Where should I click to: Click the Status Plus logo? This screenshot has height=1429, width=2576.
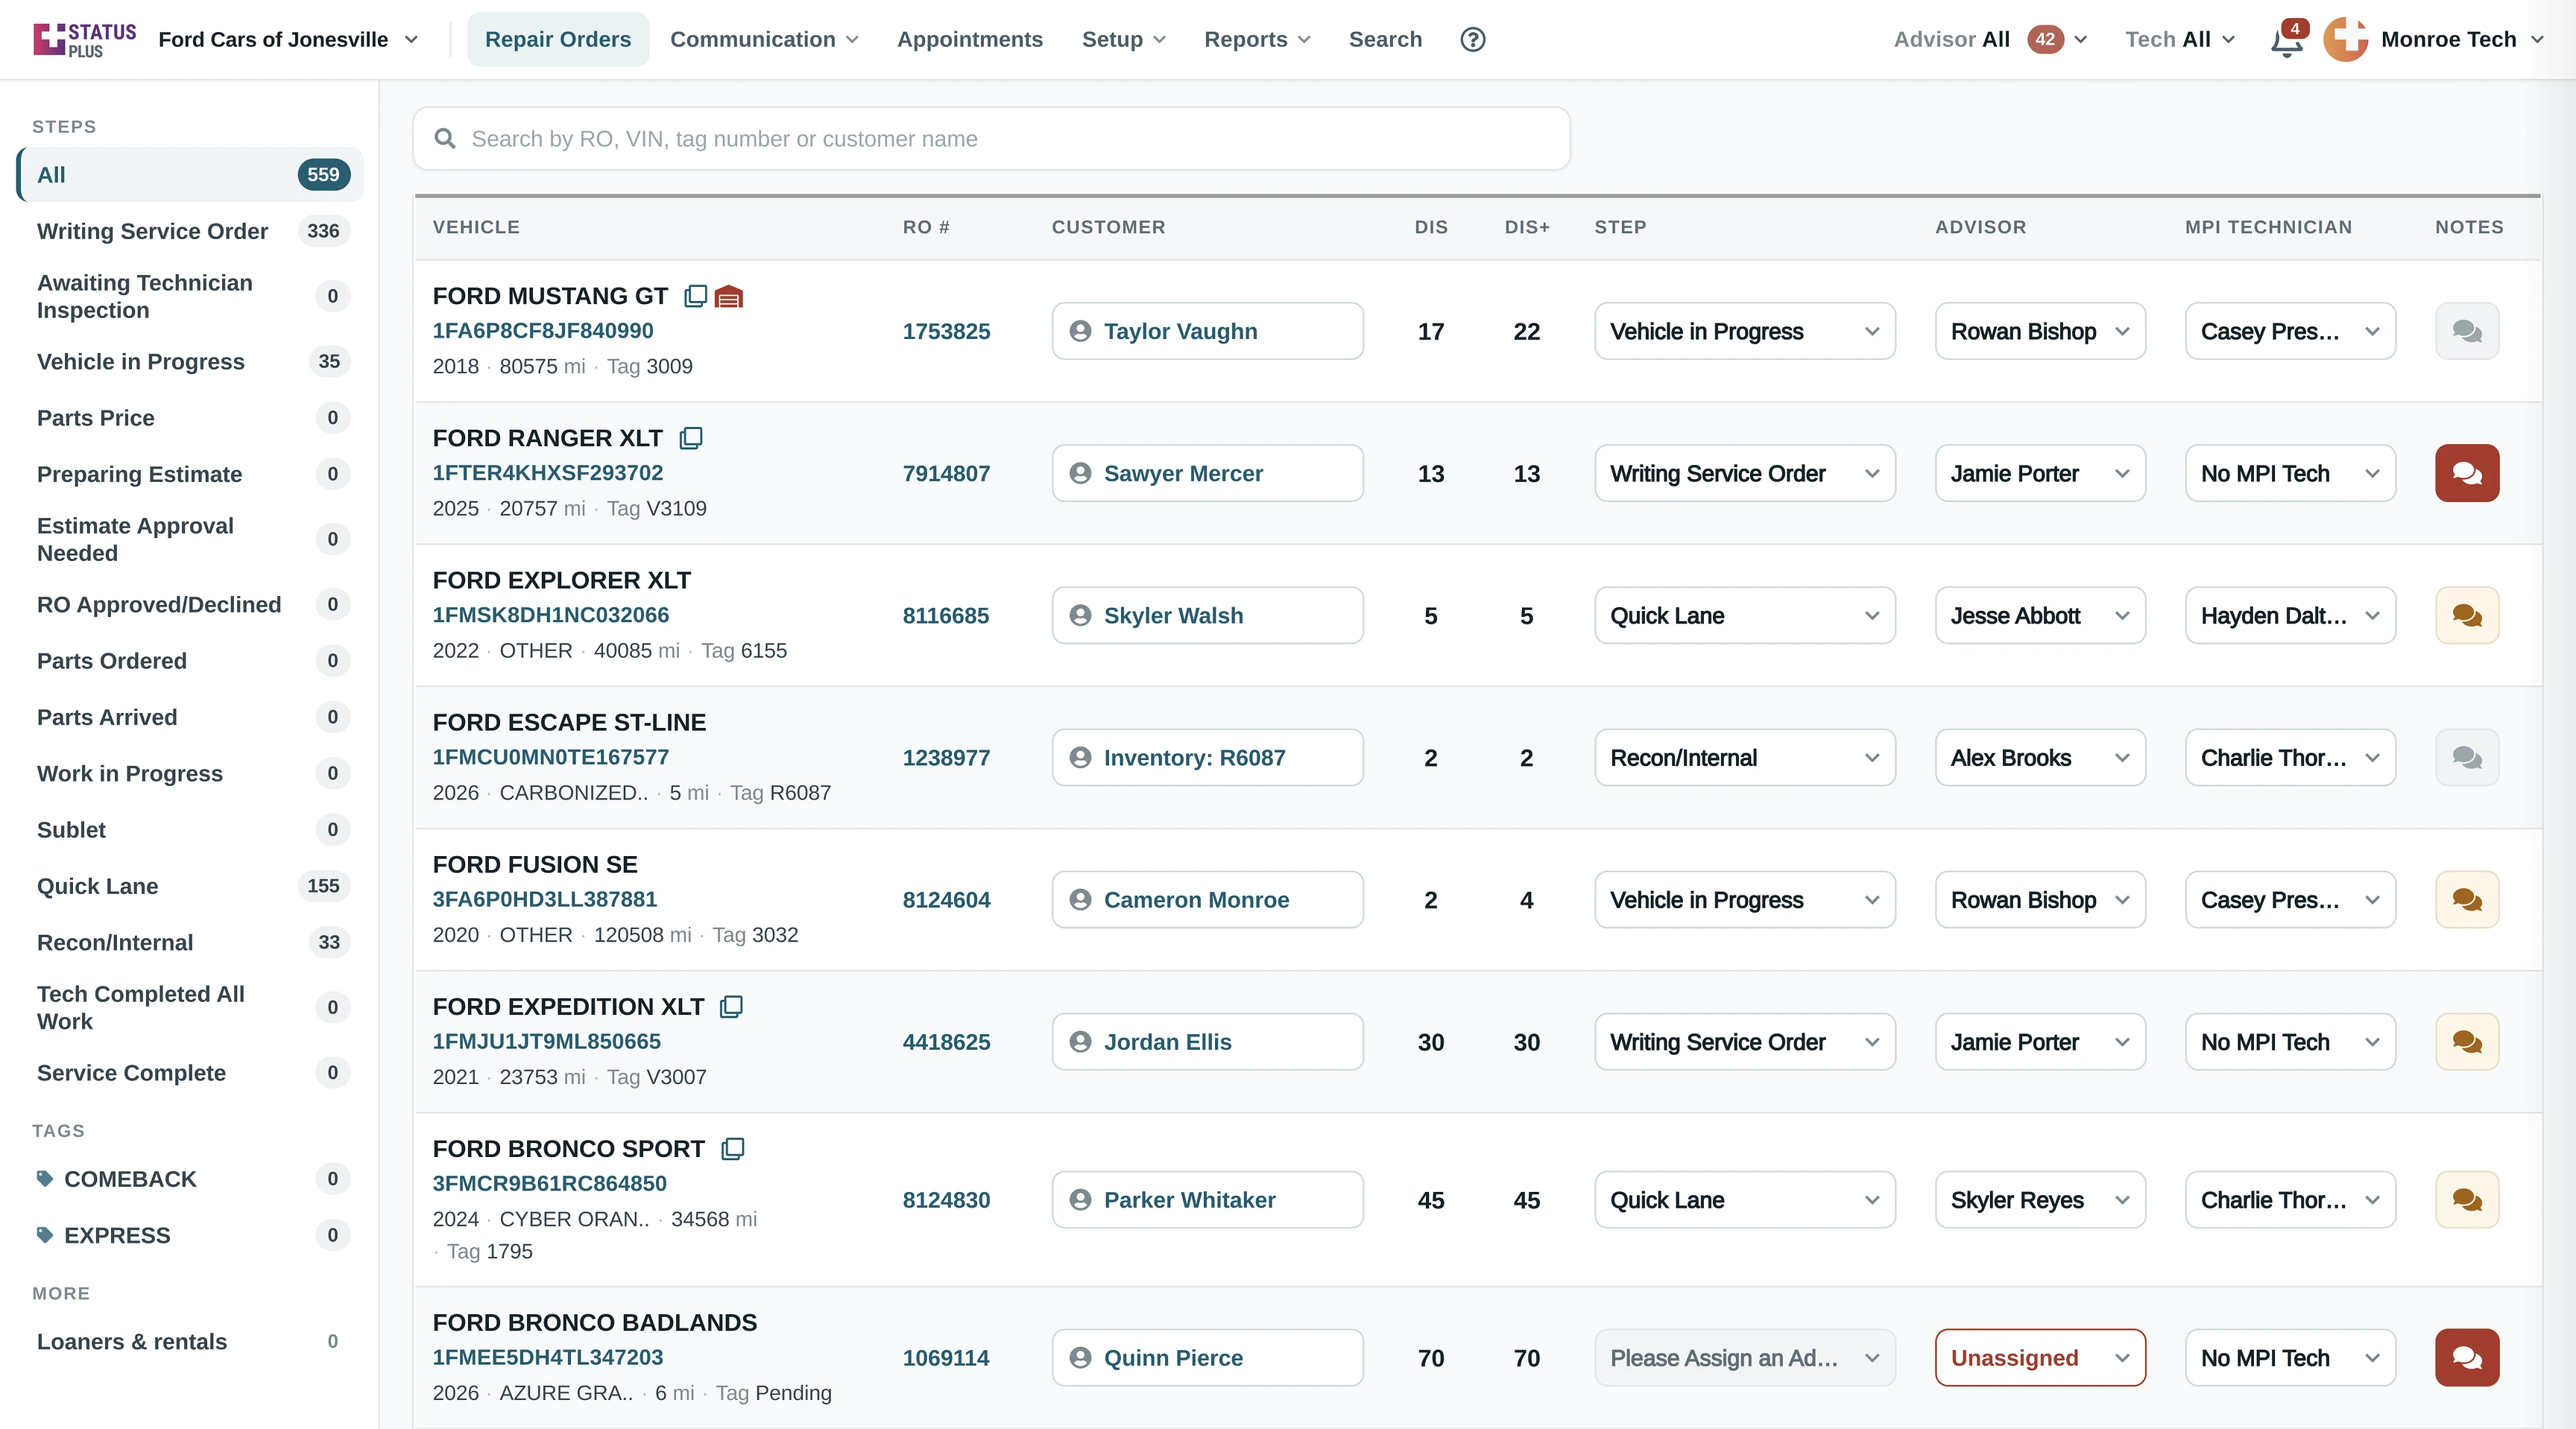coord(84,39)
